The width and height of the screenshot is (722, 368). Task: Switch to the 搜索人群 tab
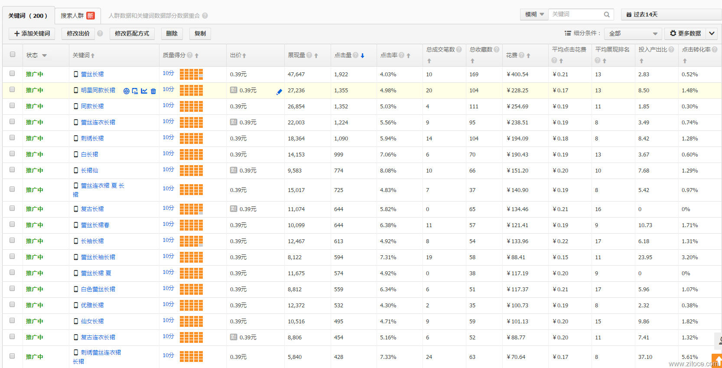78,16
